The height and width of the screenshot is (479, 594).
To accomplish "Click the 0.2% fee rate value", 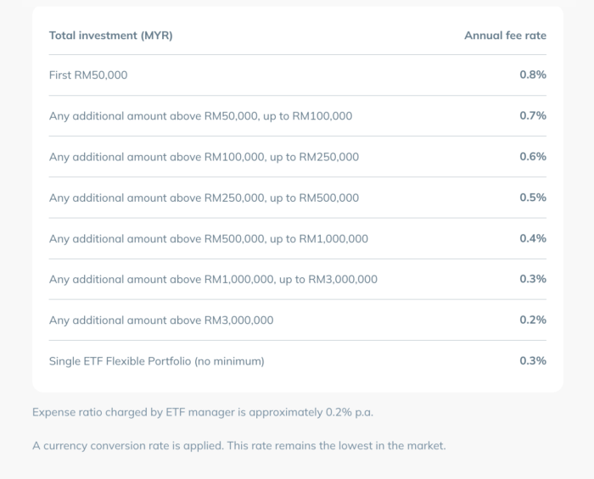I will click(x=533, y=320).
